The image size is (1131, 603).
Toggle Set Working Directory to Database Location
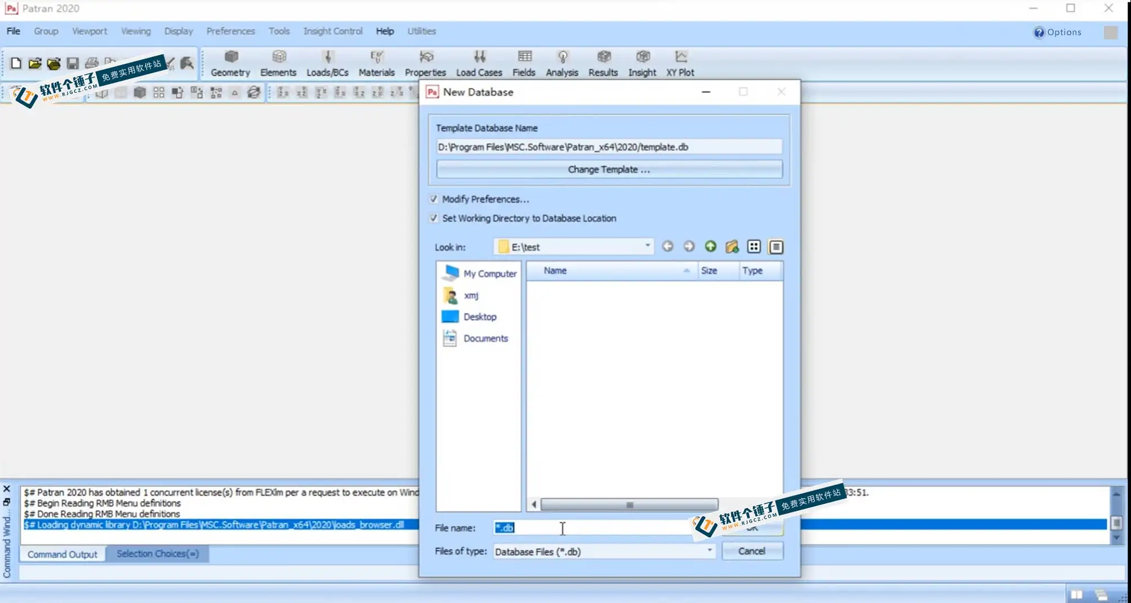point(433,218)
